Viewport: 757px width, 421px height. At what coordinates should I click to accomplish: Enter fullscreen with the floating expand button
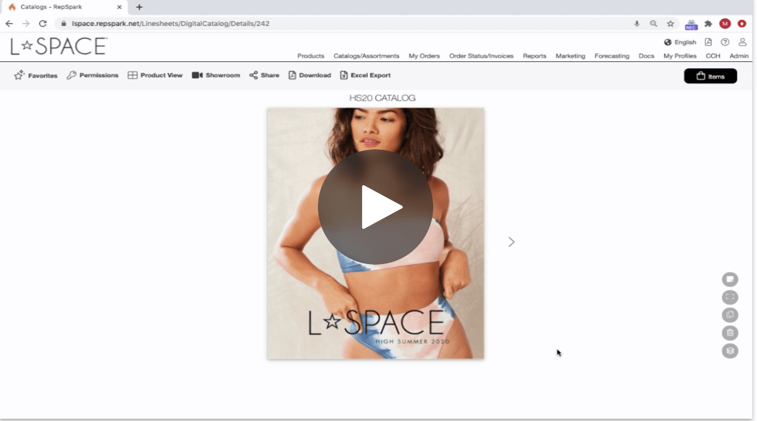(730, 297)
